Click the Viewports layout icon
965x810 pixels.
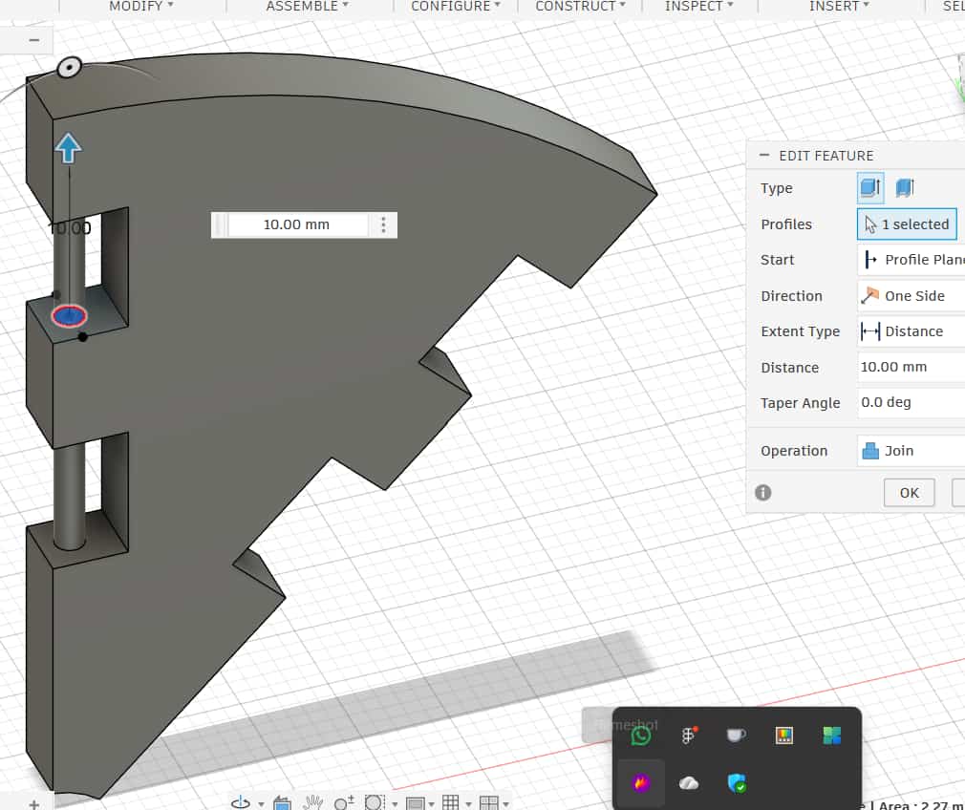click(x=489, y=802)
